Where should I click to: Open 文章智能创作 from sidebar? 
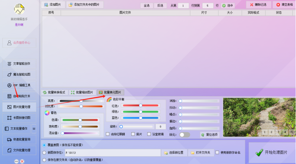(x=19, y=64)
